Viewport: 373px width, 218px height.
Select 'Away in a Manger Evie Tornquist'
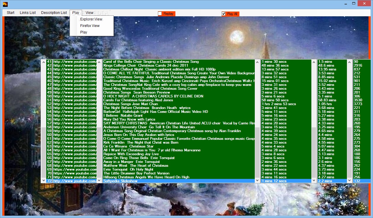click(179, 162)
